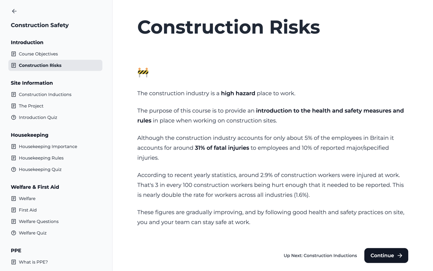Select the Welfare Questions item
Screen dimensions: 433x271
(39, 221)
